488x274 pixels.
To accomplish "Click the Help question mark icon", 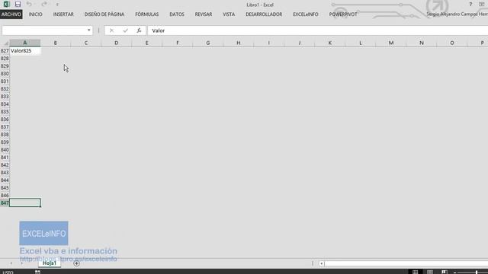I will (x=470, y=5).
